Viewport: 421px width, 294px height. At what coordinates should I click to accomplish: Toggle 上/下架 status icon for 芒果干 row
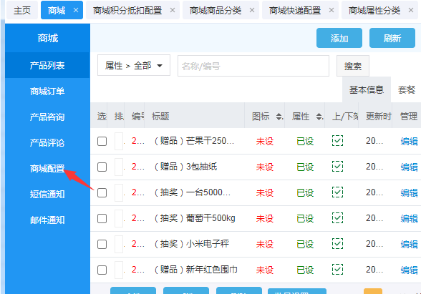click(337, 141)
